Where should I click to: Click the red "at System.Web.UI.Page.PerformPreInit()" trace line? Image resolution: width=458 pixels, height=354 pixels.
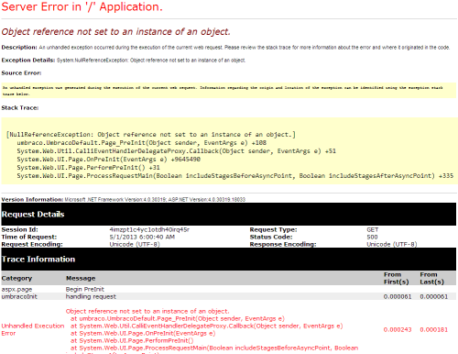tap(132, 340)
